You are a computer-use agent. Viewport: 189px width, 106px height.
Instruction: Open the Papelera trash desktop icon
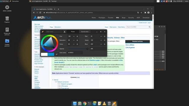[7, 19]
